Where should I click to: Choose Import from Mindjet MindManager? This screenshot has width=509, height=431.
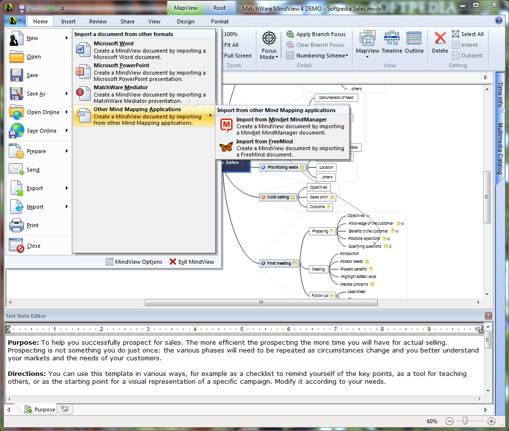click(283, 126)
